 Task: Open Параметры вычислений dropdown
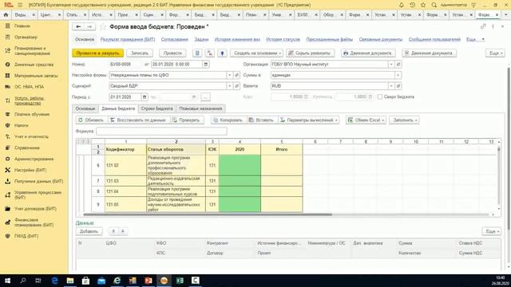(309, 120)
